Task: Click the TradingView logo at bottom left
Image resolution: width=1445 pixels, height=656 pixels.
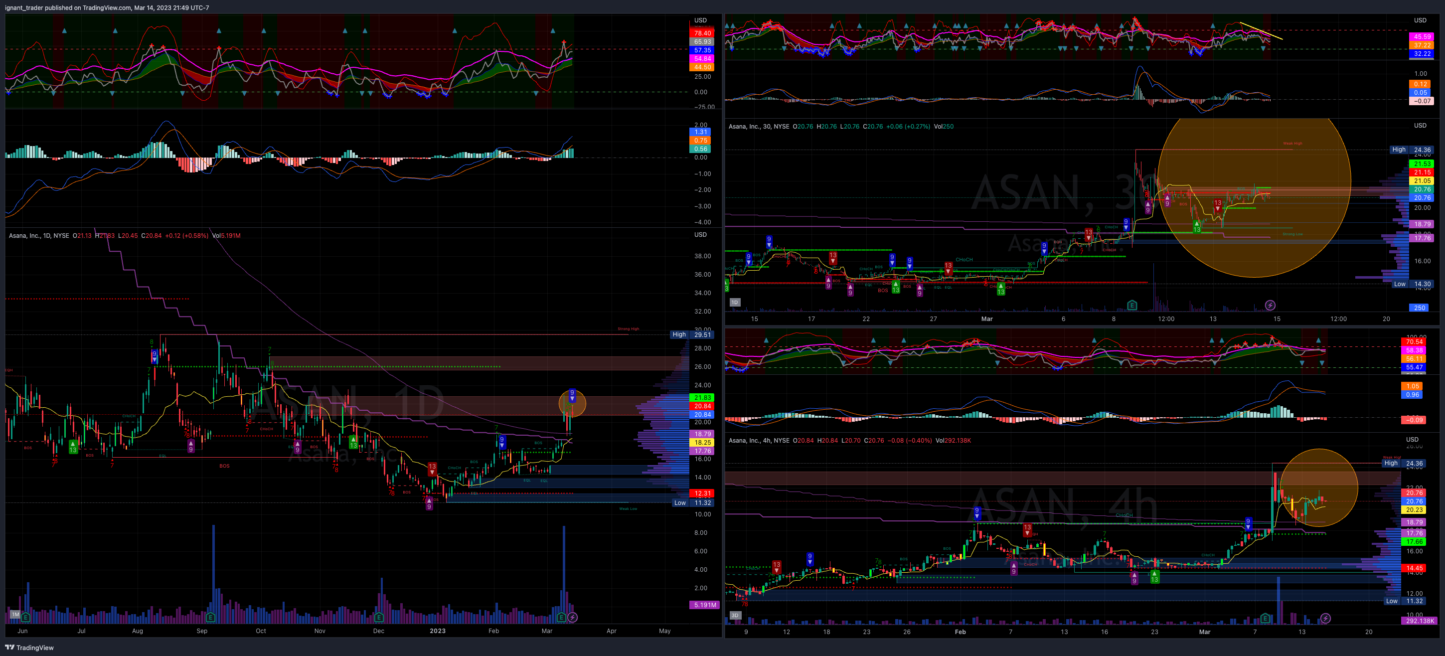Action: click(29, 648)
